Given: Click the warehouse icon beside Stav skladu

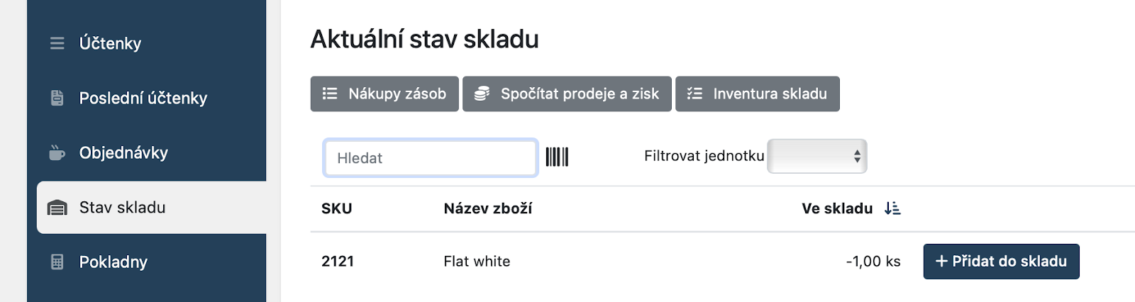Looking at the screenshot, I should click(57, 208).
